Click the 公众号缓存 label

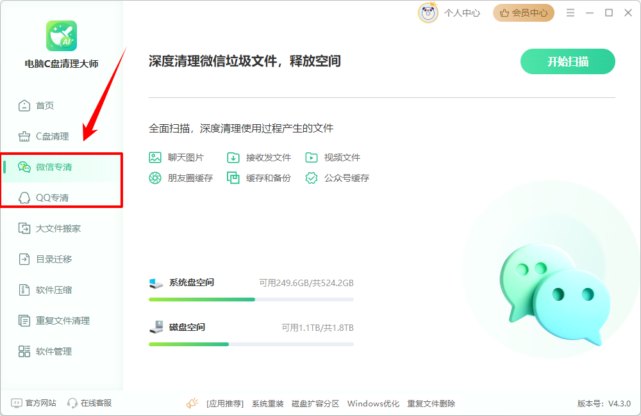pyautogui.click(x=347, y=178)
